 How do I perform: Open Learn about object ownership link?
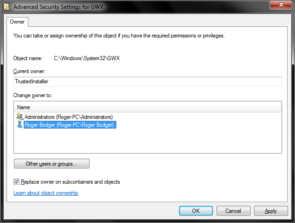[x=46, y=193]
